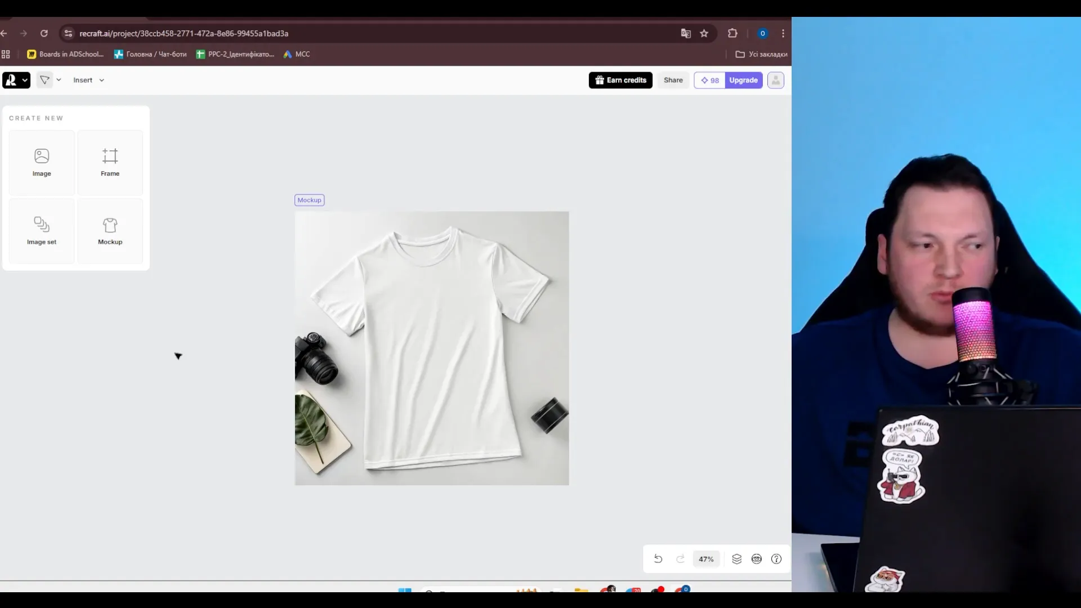This screenshot has height=608, width=1081.
Task: Open the translate page icon
Action: (685, 33)
